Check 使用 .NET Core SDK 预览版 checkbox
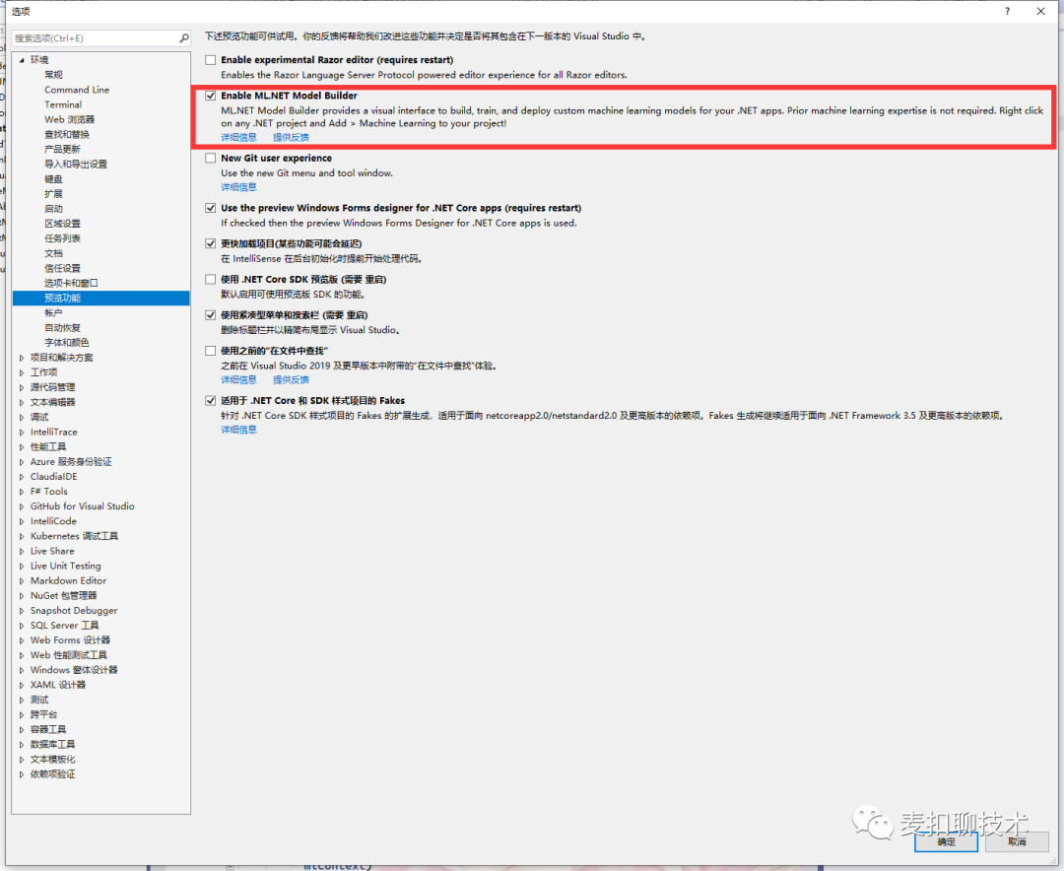Screen dimensions: 1064x871 click(211, 279)
